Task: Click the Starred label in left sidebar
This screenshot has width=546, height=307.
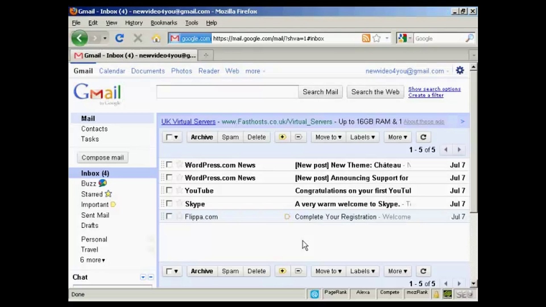Action: (x=93, y=194)
